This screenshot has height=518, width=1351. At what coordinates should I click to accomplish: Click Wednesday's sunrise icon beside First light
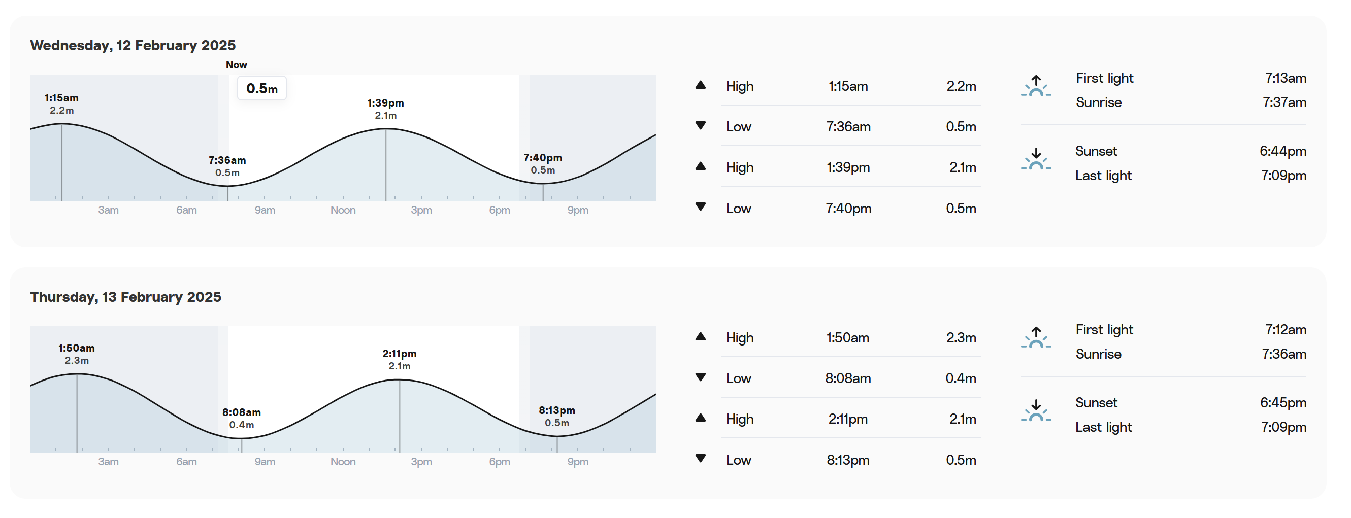point(1036,86)
